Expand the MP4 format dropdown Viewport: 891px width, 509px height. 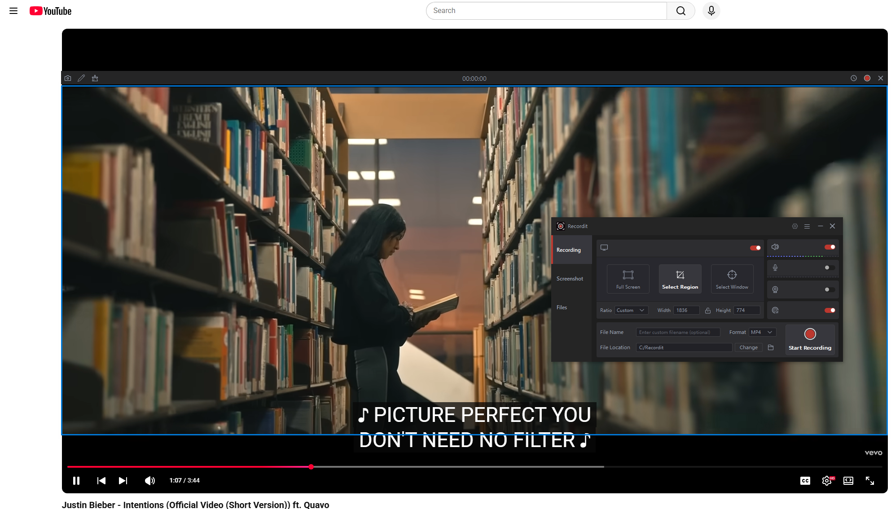[762, 332]
